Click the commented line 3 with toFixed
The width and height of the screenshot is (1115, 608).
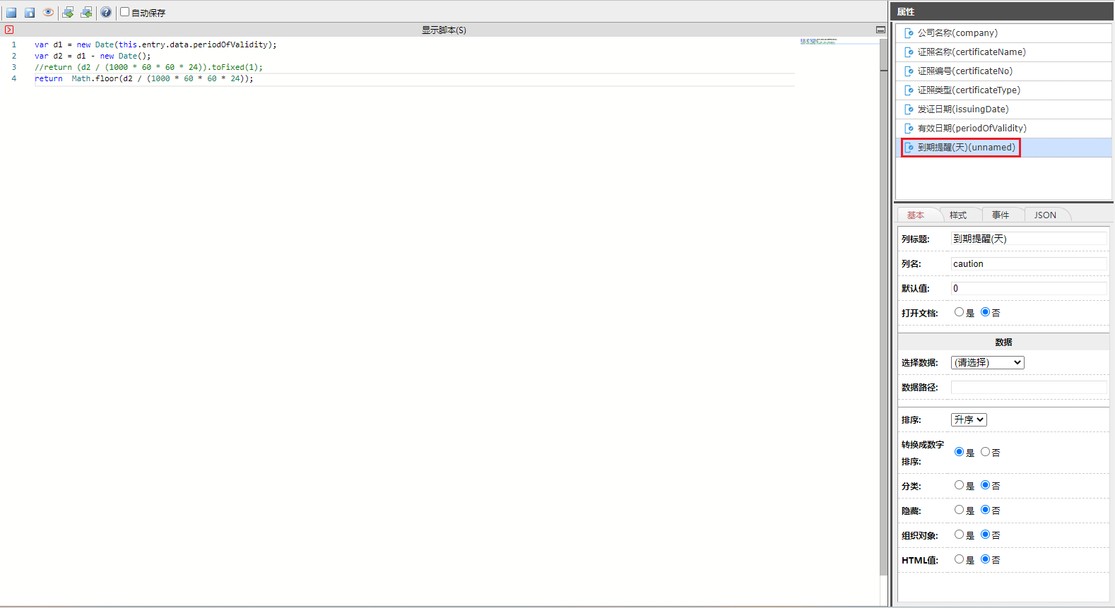(x=148, y=67)
